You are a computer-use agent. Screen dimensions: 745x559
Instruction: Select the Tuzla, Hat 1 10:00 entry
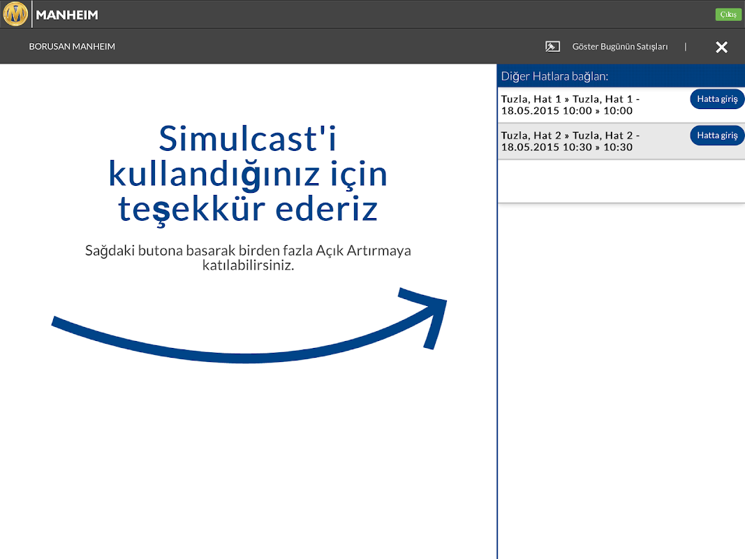(570, 105)
